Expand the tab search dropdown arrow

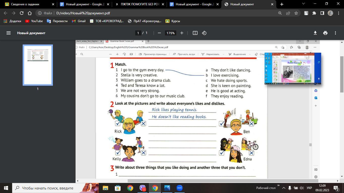coord(303,4)
